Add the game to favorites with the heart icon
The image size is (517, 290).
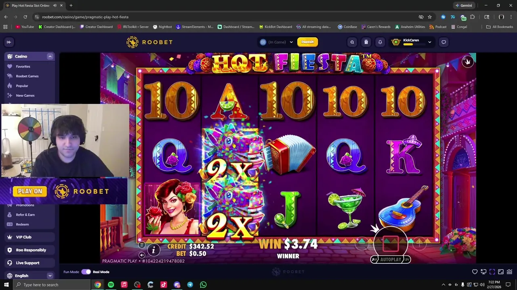point(475,272)
